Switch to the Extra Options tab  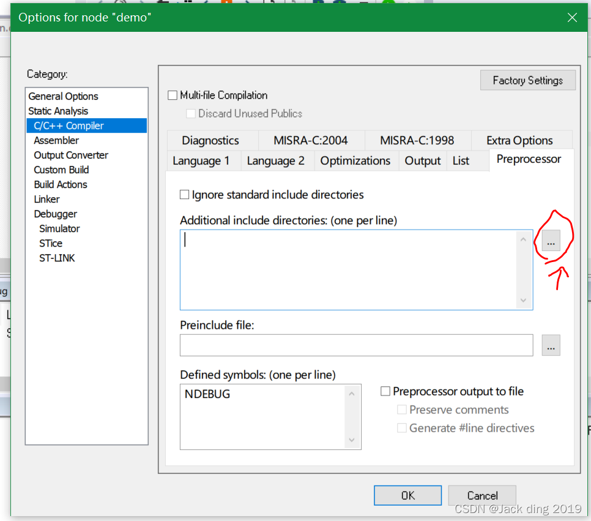(x=522, y=140)
